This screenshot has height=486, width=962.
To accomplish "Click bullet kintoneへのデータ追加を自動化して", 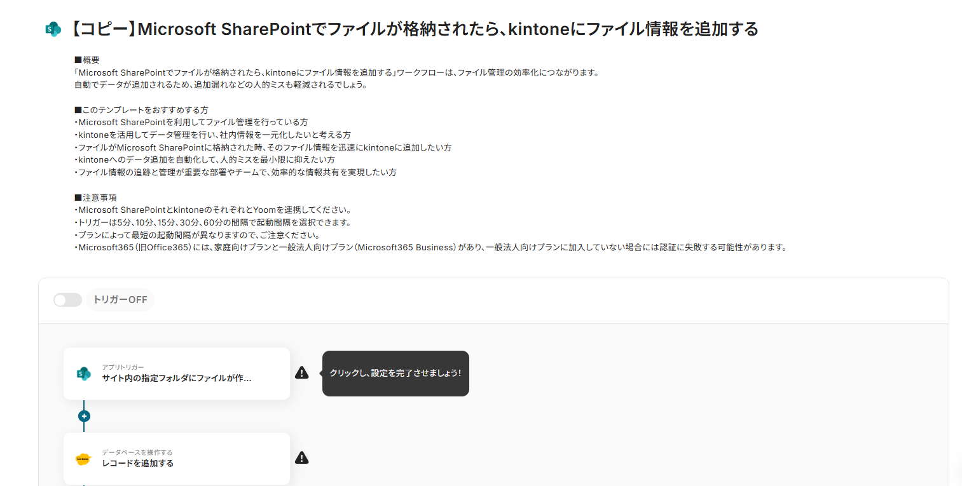I will coord(205,160).
